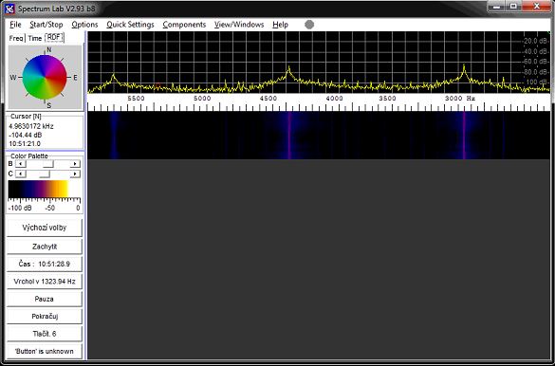Screen dimensions: 555x366
Task: Click the Zachytit capture button
Action: (45, 247)
